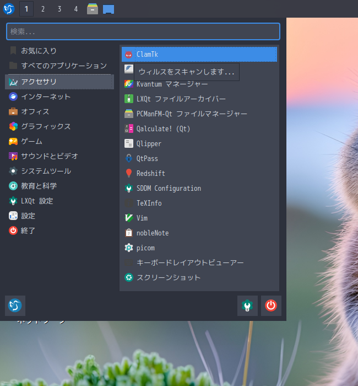The width and height of the screenshot is (358, 386).
Task: Click the feather icon below ClamTk
Action: [x=128, y=69]
